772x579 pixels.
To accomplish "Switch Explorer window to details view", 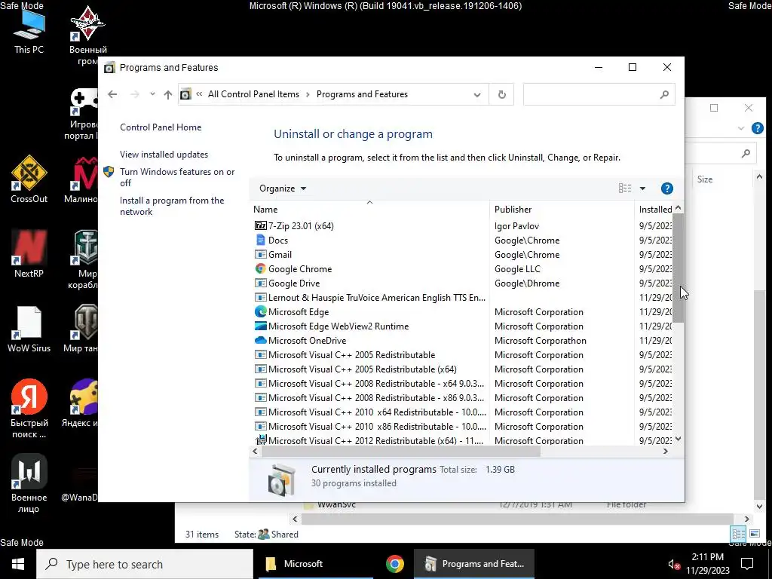I will coord(738,534).
